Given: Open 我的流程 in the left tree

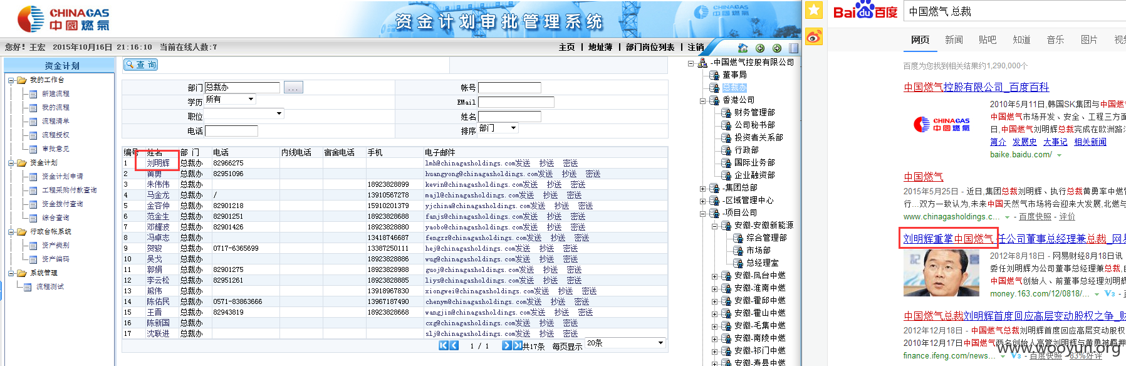Looking at the screenshot, I should (x=56, y=107).
